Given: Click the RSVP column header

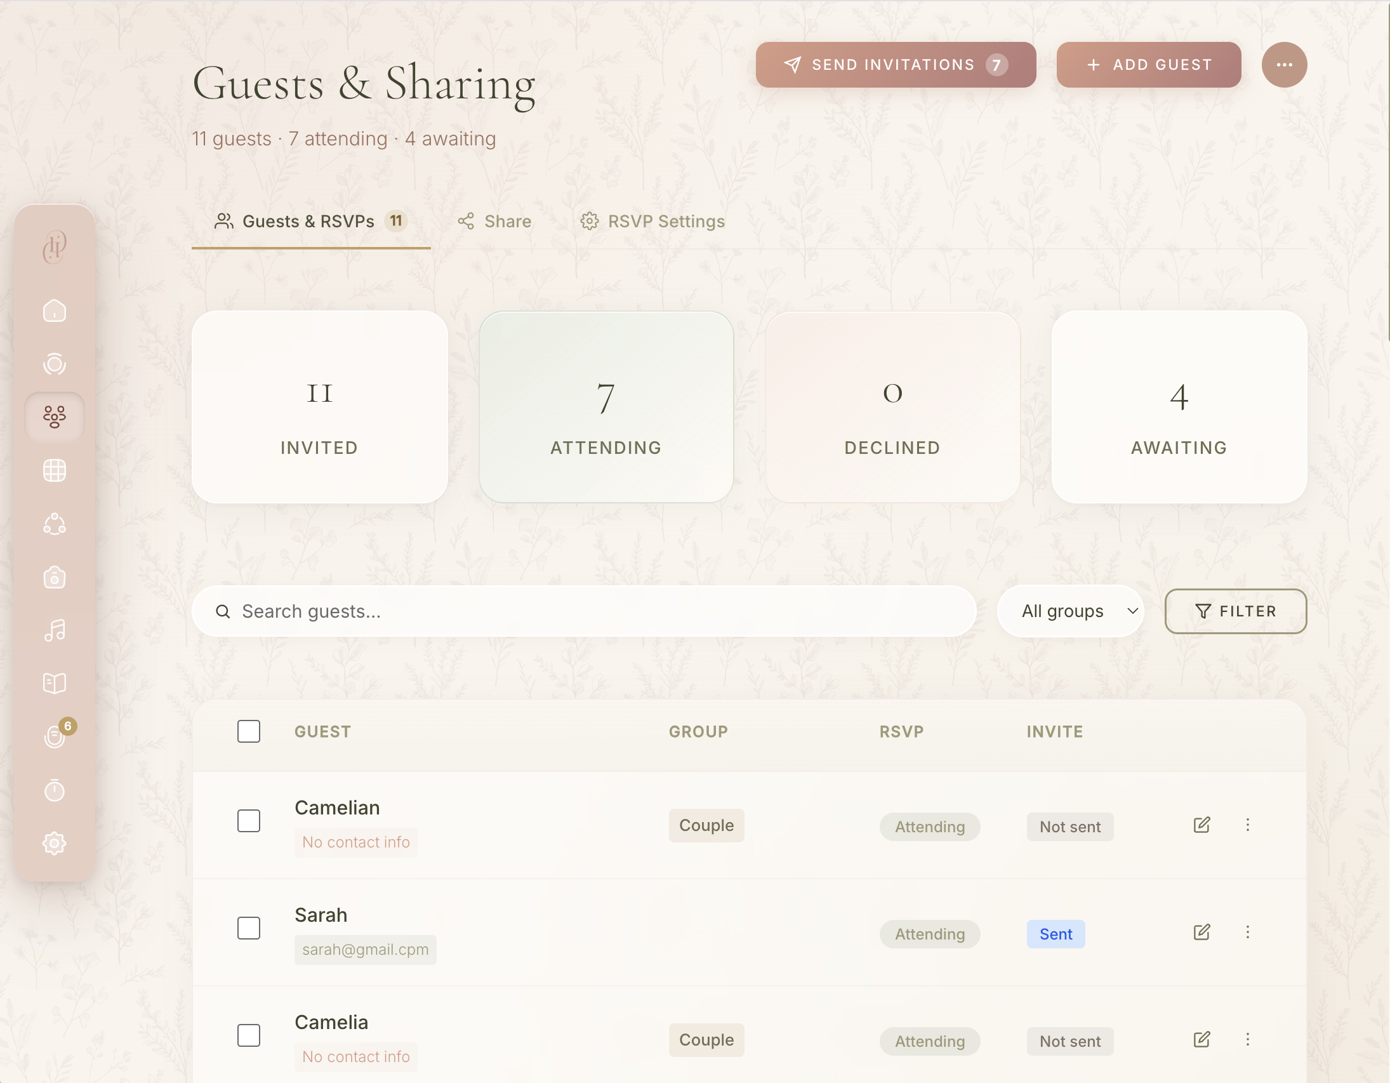Looking at the screenshot, I should pos(901,732).
